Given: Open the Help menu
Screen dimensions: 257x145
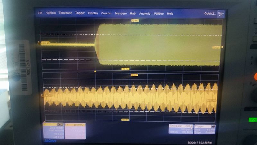Looking at the screenshot, I should [170, 14].
